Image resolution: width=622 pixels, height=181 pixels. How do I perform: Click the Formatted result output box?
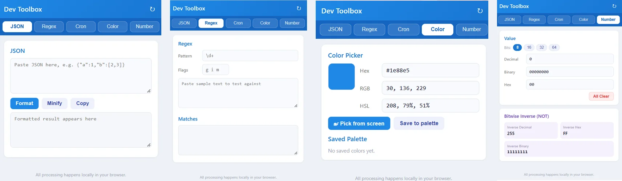[x=81, y=130]
